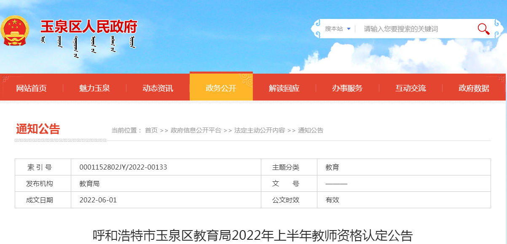Open the 政府数据 menu item
The width and height of the screenshot is (507, 244).
(474, 88)
